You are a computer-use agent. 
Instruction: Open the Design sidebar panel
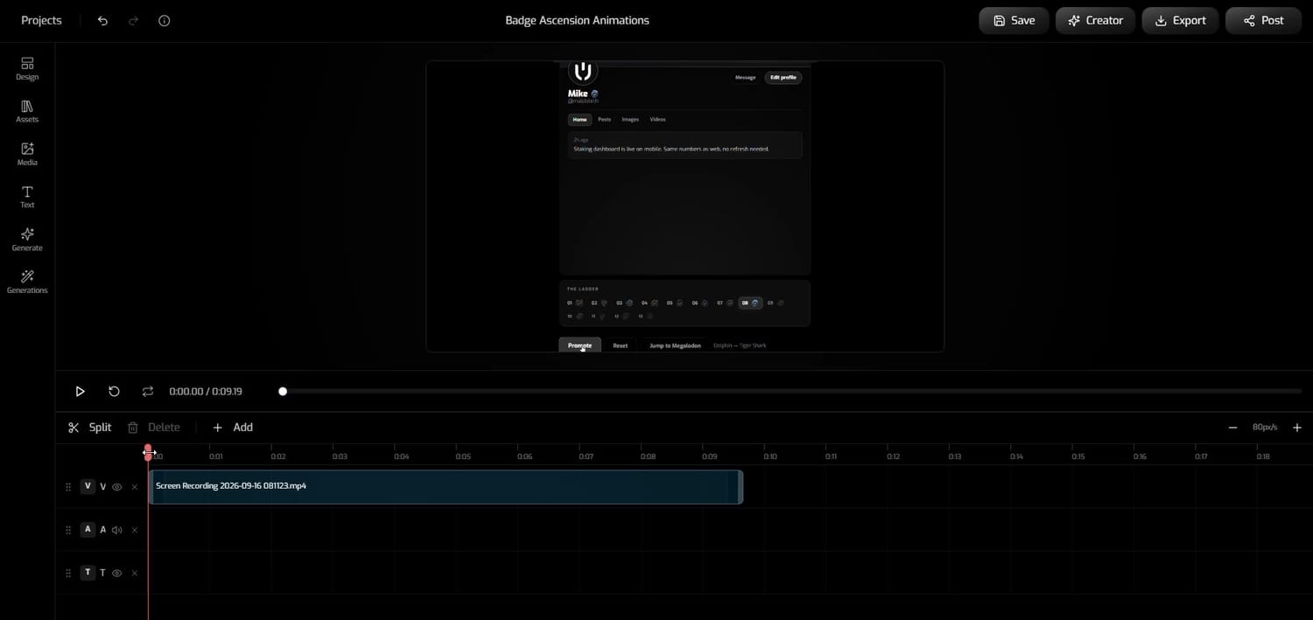coord(27,68)
